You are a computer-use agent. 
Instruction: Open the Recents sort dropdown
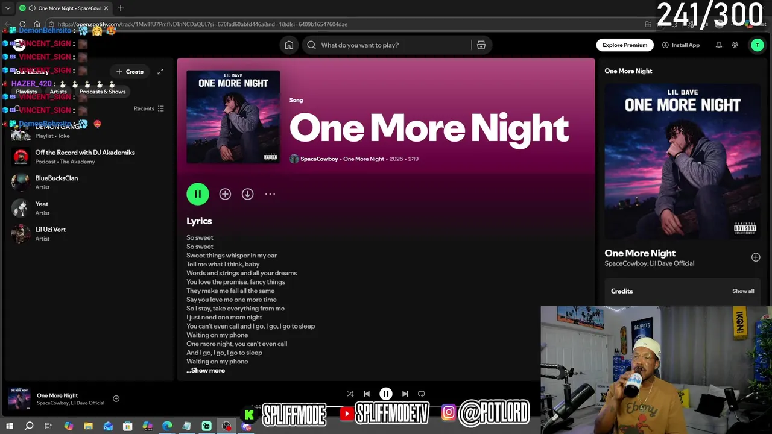(149, 109)
